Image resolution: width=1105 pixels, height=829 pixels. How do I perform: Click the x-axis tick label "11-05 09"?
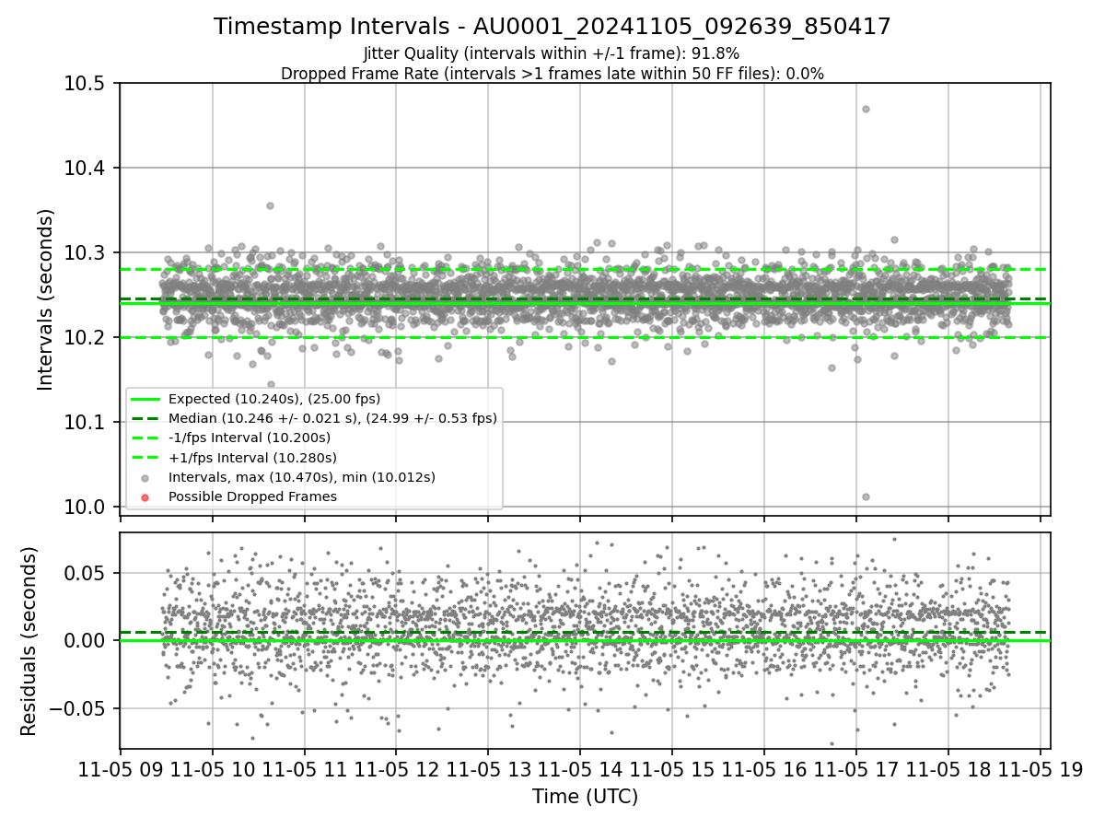click(121, 770)
